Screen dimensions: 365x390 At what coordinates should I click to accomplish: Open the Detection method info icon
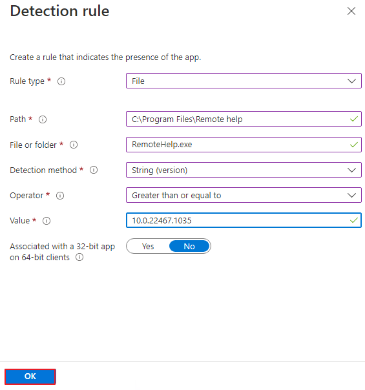pos(94,170)
